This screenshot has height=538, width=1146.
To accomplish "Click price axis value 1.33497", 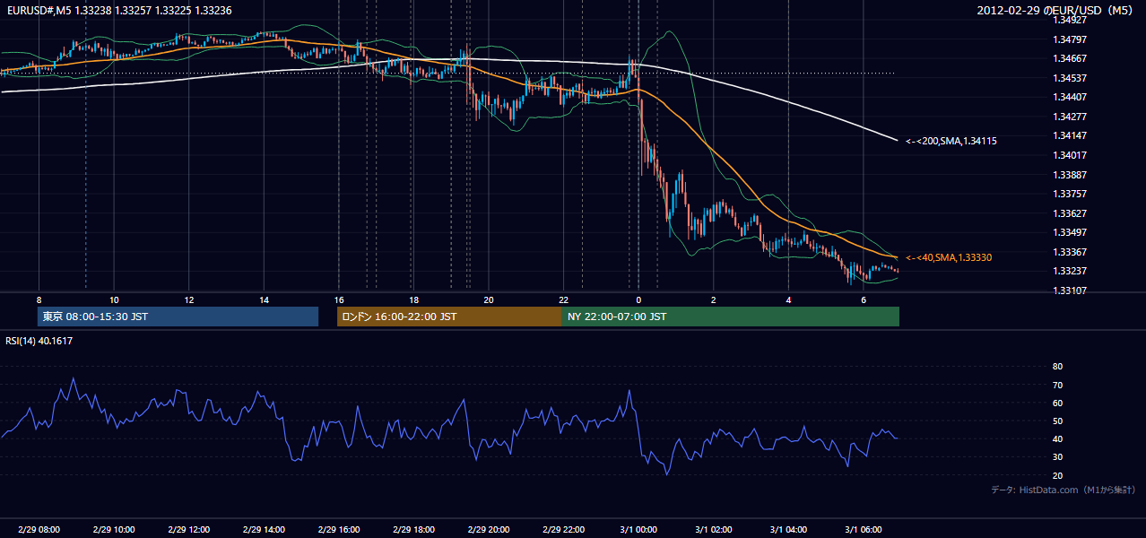I will pyautogui.click(x=1069, y=232).
